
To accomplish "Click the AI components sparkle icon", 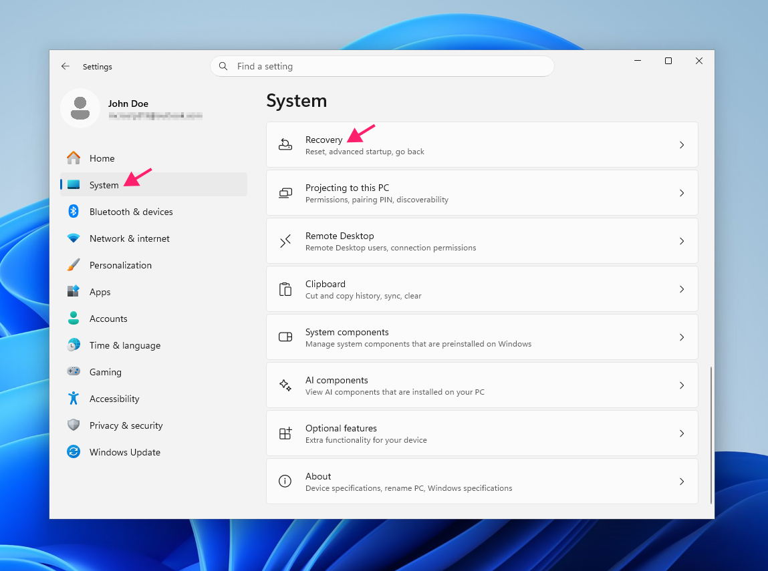I will pyautogui.click(x=285, y=385).
